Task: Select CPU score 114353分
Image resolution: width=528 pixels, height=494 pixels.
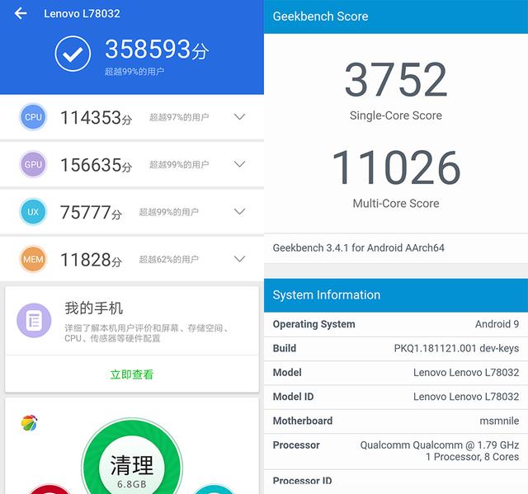Action: (96, 118)
